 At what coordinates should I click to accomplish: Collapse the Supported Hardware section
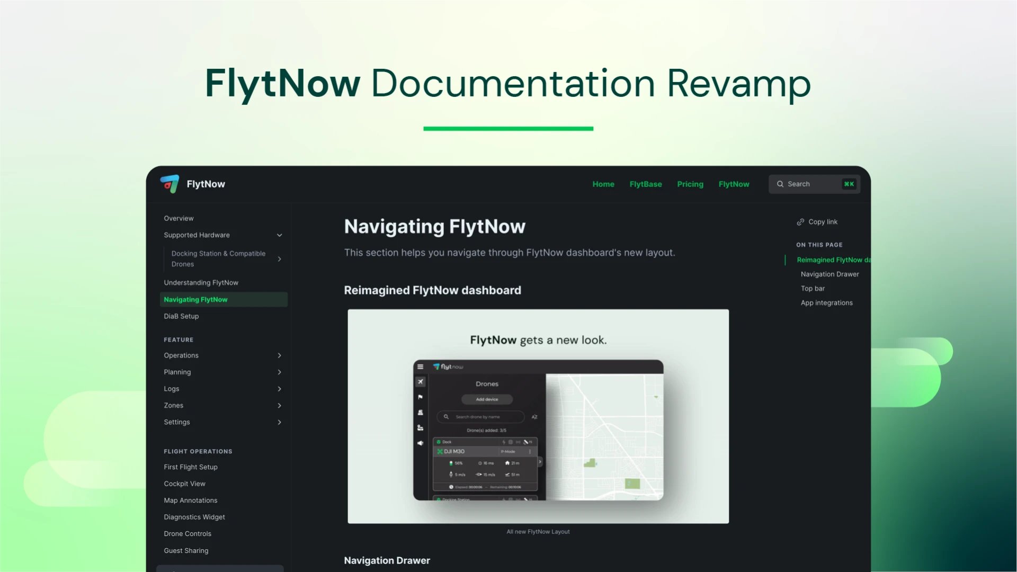[x=280, y=235]
